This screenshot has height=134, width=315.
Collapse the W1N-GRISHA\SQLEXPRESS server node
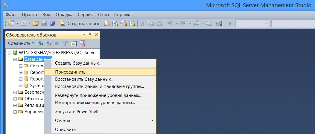(9, 53)
